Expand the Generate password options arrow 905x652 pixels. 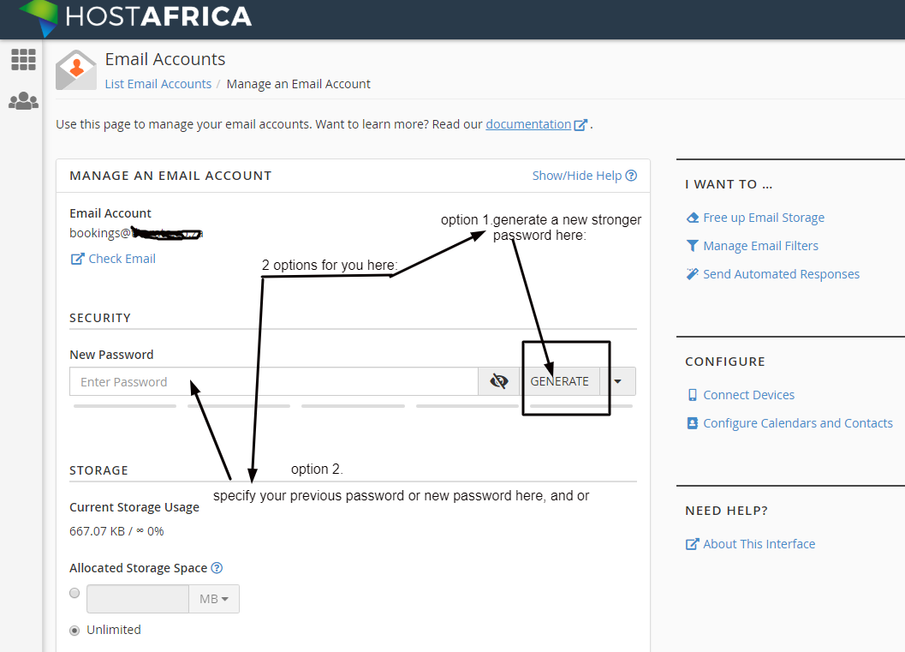click(x=617, y=381)
